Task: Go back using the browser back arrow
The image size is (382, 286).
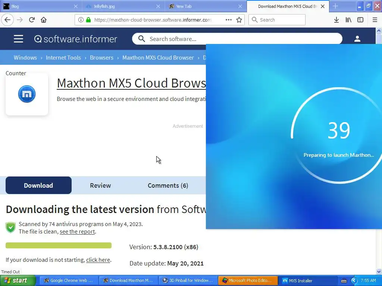Action: [7, 20]
